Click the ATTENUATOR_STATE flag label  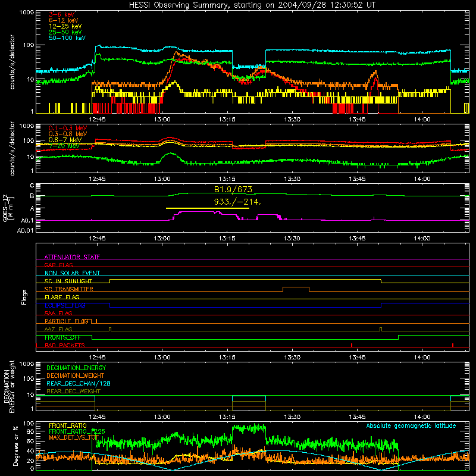(x=72, y=257)
